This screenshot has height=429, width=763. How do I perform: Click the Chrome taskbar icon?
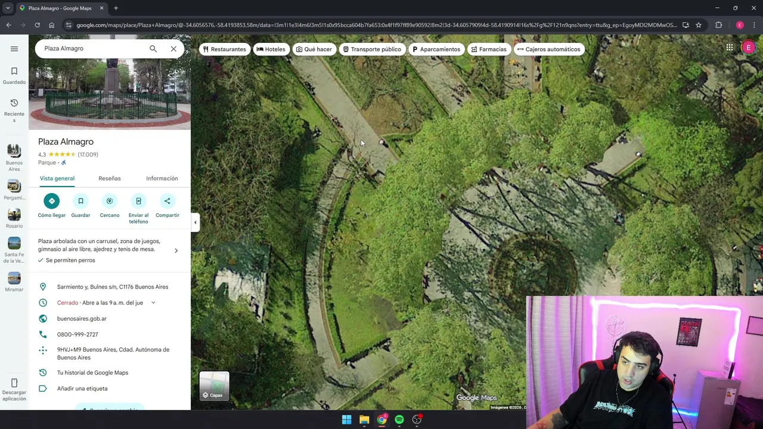pos(381,419)
